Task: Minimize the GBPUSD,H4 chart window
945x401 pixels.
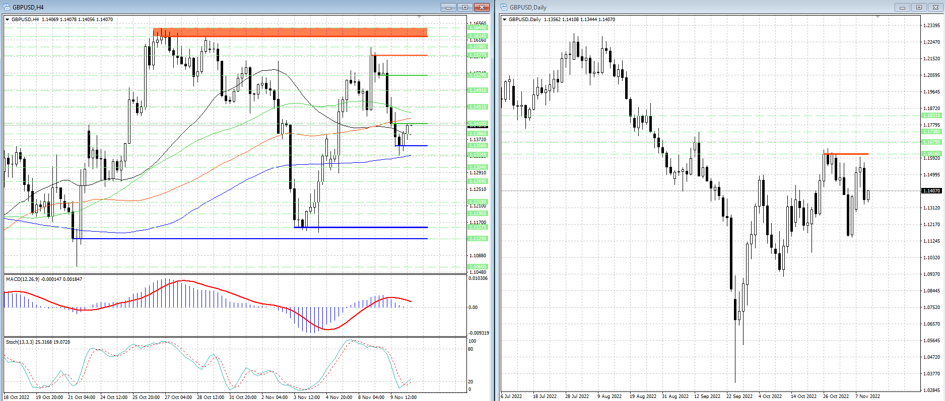Action: click(448, 8)
